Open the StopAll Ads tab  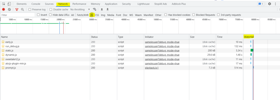coord(161,4)
